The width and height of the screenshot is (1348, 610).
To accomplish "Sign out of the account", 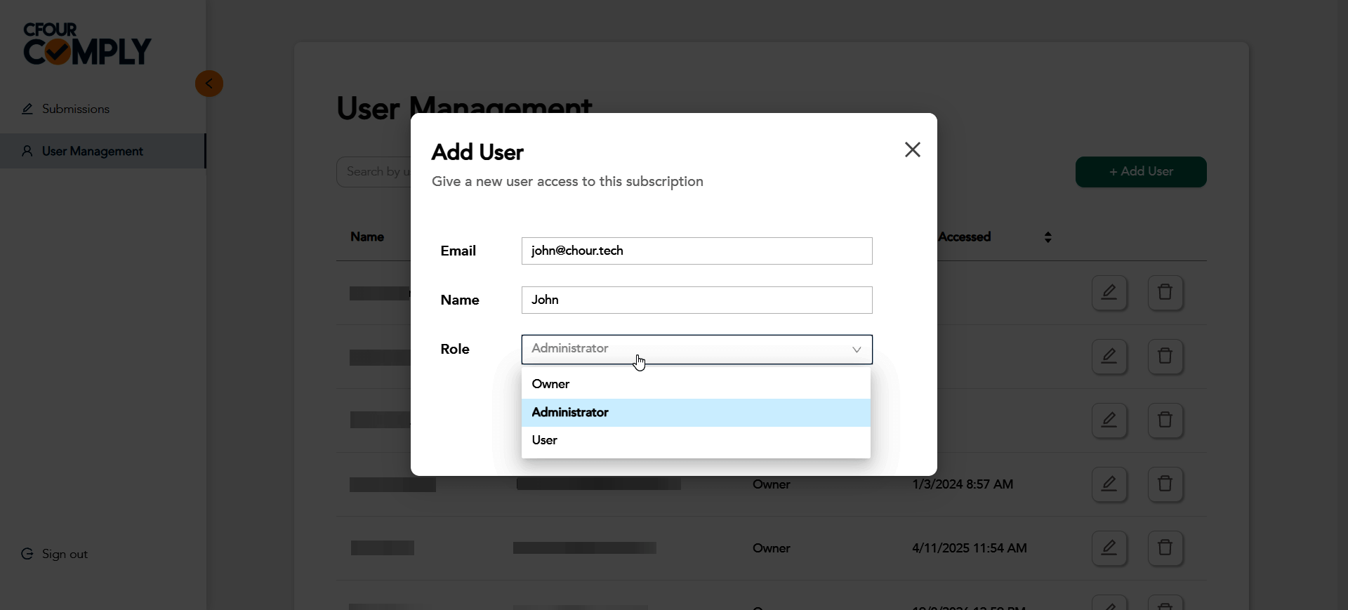I will (x=64, y=554).
